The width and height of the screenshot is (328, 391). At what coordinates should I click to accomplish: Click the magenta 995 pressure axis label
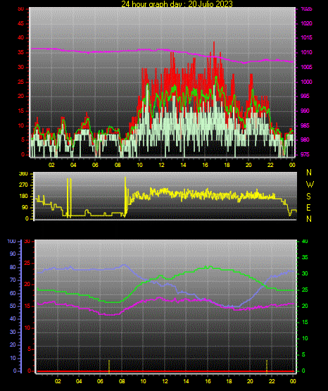[305, 96]
